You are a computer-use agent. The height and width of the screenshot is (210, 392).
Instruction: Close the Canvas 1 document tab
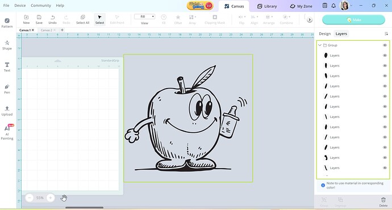pos(33,30)
